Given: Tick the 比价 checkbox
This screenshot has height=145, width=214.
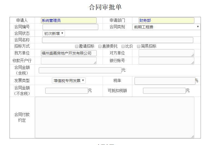Looking at the screenshot, I should coord(123,46).
